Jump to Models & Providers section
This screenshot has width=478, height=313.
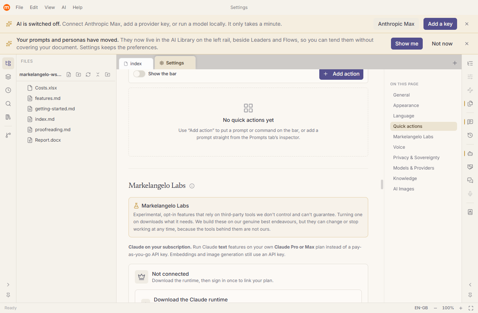pos(423,168)
